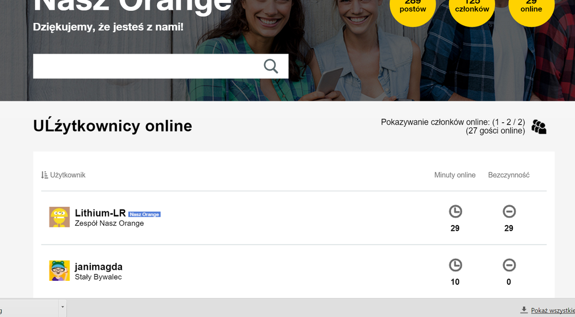Click the postów yellow stat circle

click(413, 7)
